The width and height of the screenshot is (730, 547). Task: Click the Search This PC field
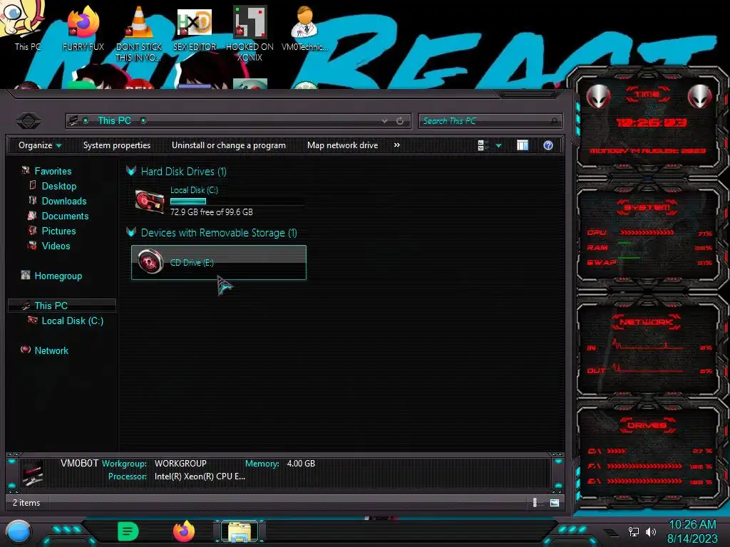click(490, 121)
